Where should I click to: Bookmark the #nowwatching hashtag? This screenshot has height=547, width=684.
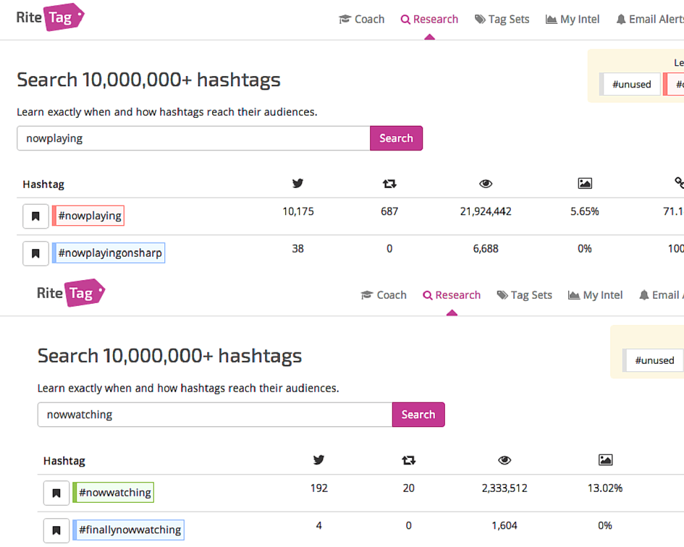56,493
